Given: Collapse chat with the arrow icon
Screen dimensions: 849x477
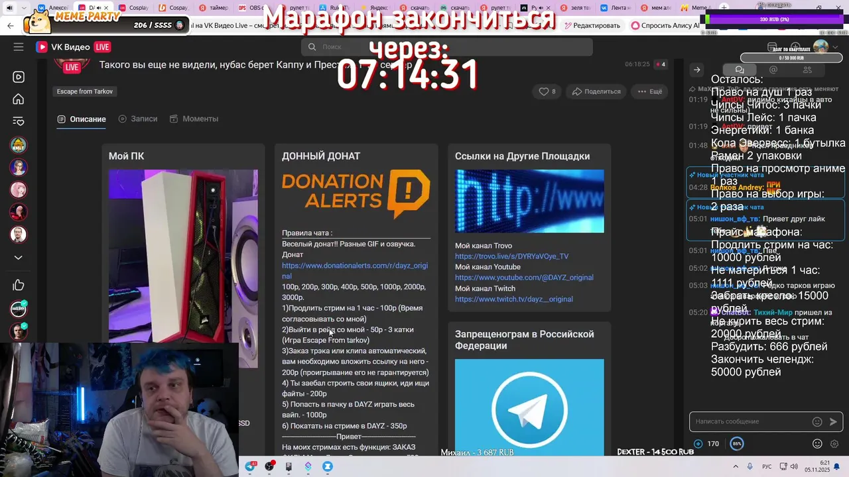Looking at the screenshot, I should tap(697, 70).
